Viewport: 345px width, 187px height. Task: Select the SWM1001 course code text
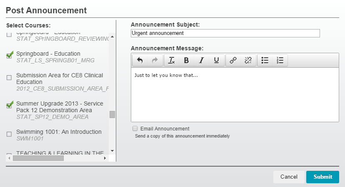point(30,138)
